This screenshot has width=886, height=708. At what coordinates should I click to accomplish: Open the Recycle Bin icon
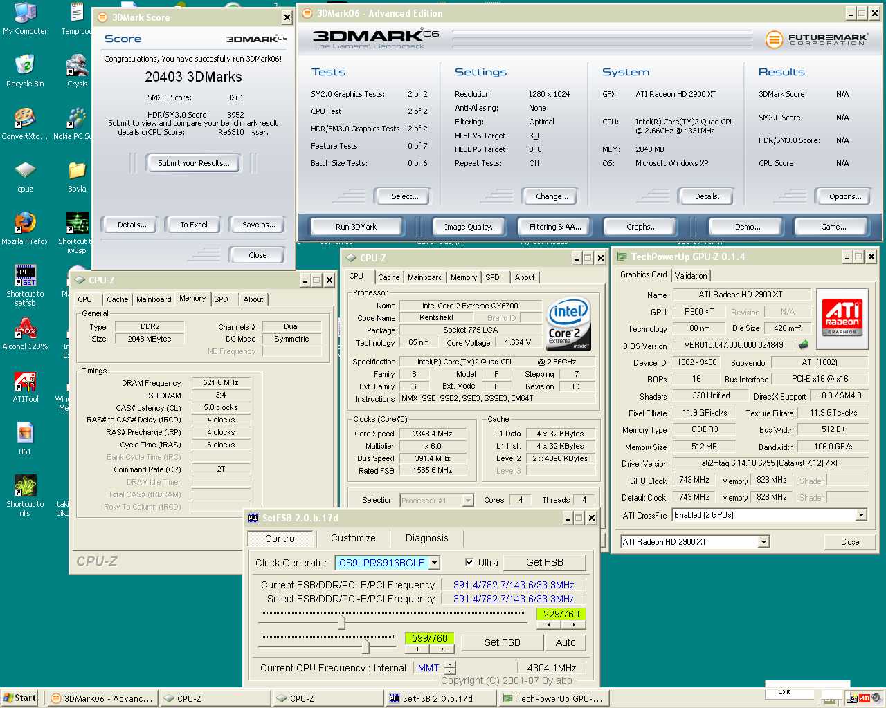pos(25,71)
